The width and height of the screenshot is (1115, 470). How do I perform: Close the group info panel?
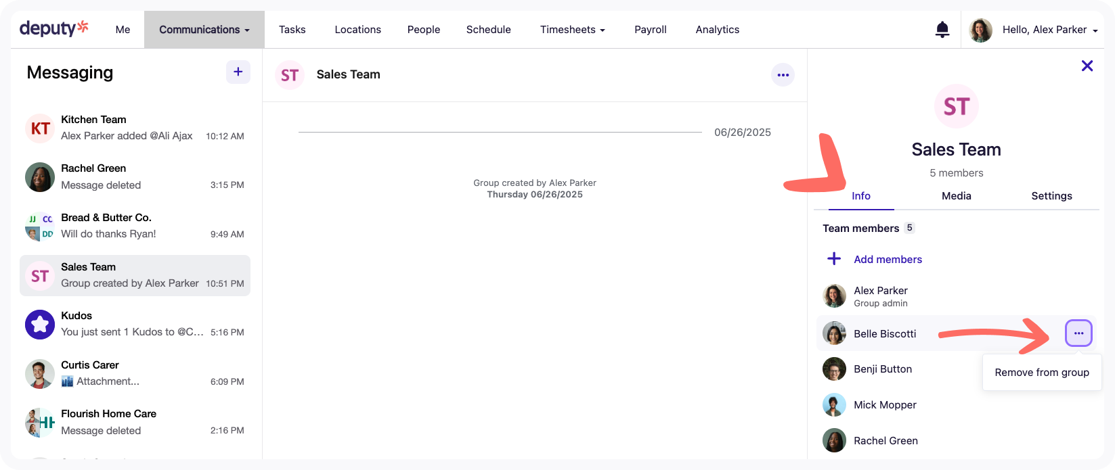click(x=1087, y=66)
